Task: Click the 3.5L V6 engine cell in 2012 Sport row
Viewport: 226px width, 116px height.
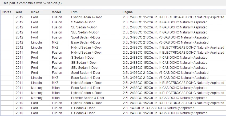Action: (166, 37)
